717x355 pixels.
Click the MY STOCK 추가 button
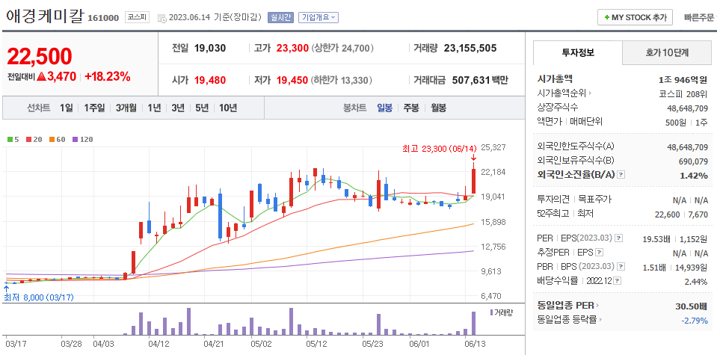(636, 17)
